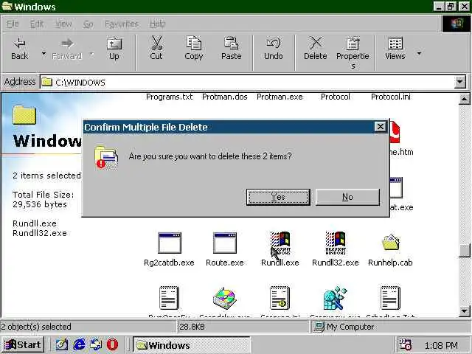Open the Forward history dropdown arrow

(91, 54)
